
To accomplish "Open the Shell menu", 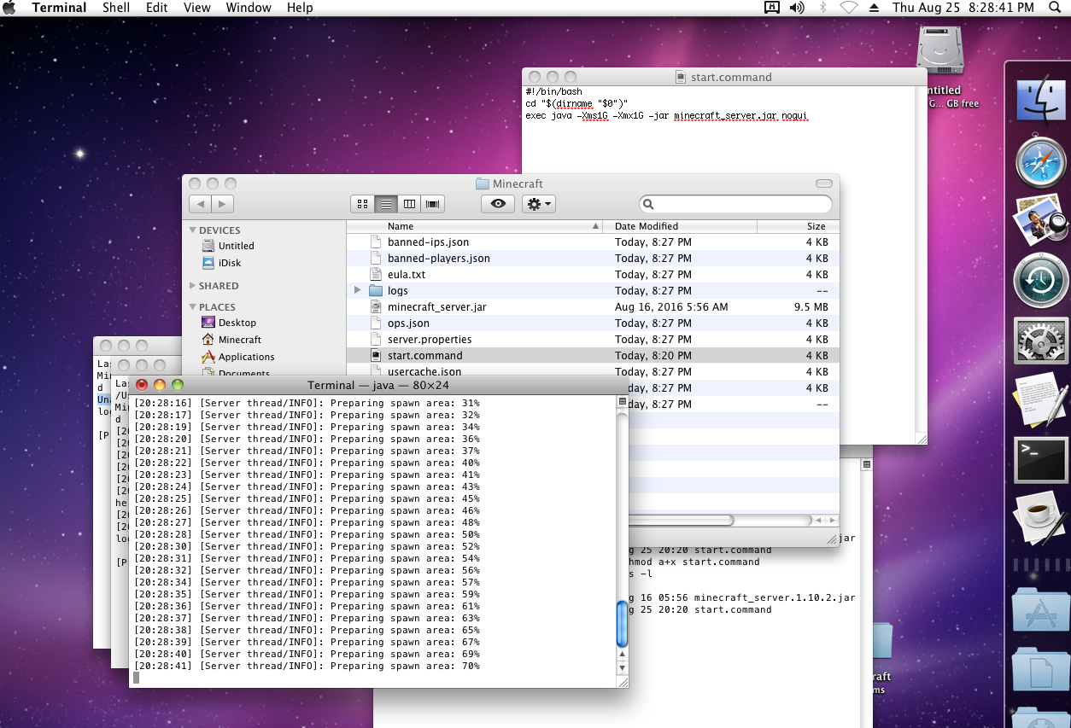I will click(116, 8).
